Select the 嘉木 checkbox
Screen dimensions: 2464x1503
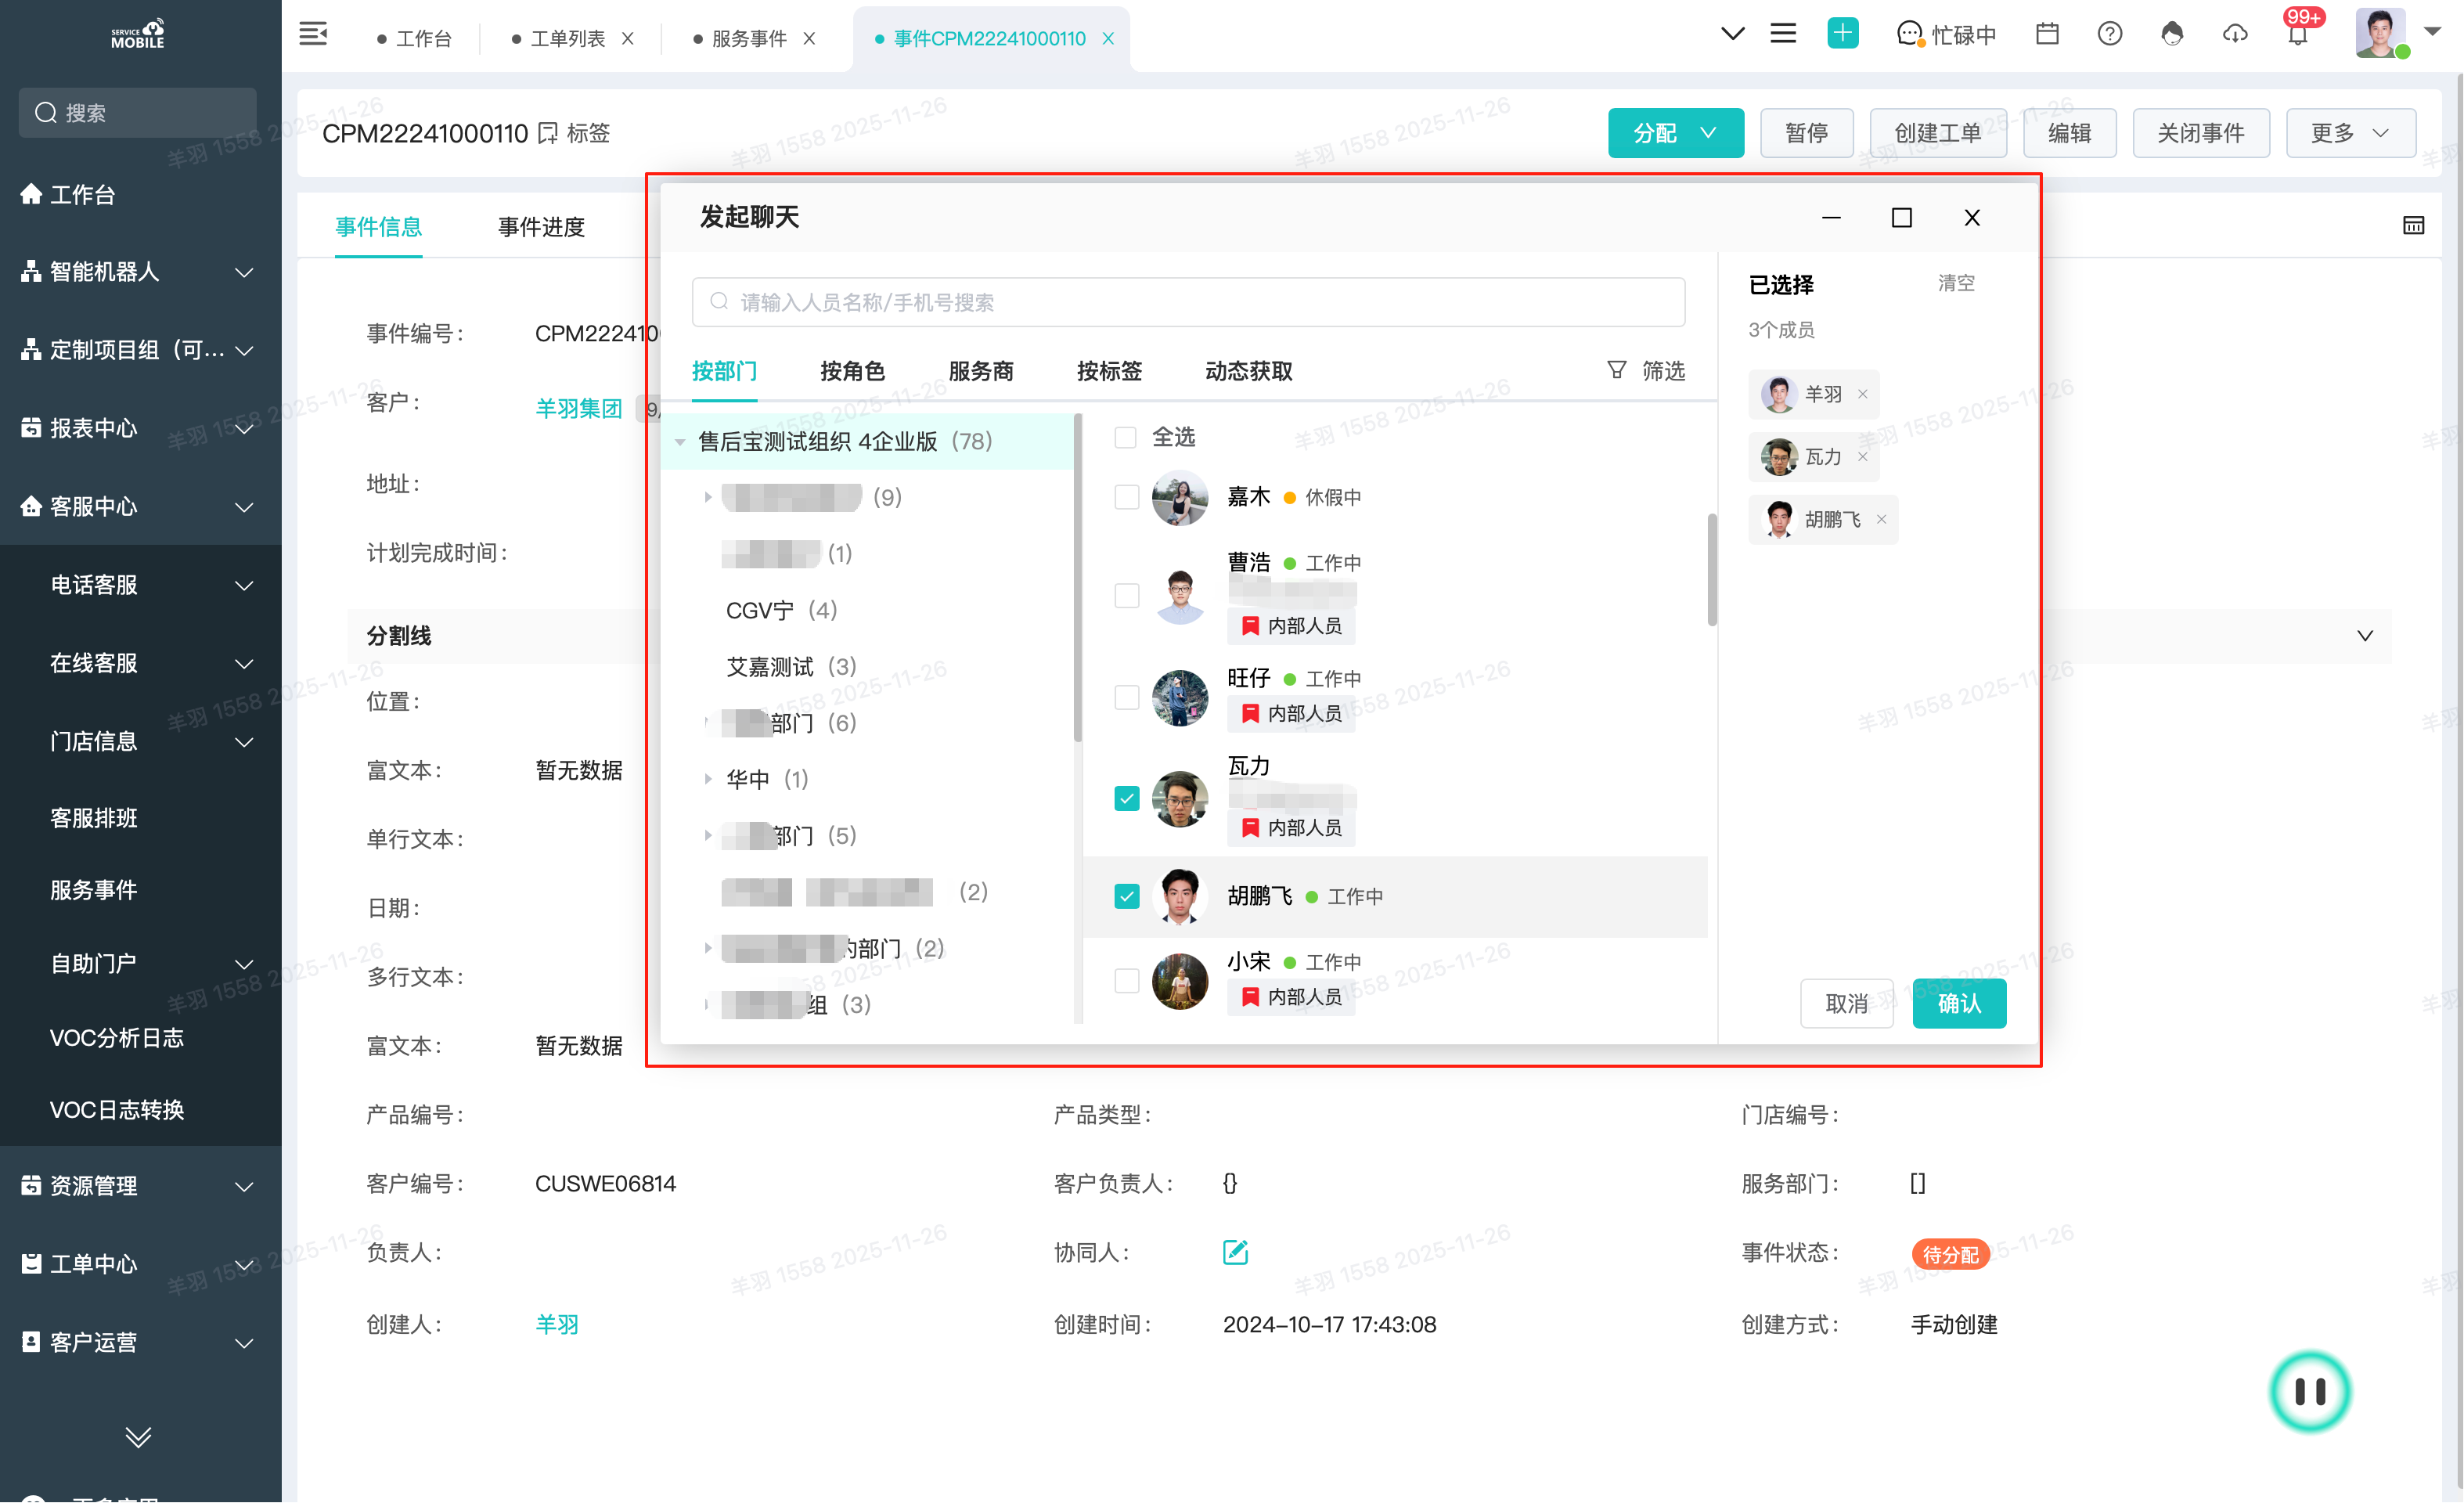(1126, 497)
